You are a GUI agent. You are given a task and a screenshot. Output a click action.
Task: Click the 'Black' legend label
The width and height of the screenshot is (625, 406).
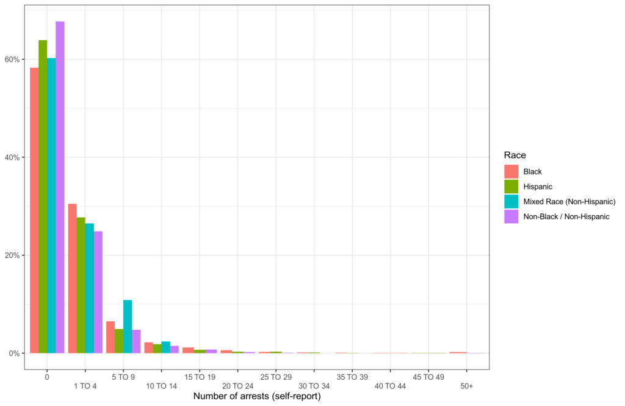click(532, 171)
